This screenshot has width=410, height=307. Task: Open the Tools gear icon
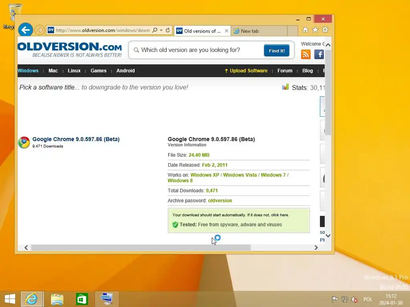pyautogui.click(x=325, y=30)
